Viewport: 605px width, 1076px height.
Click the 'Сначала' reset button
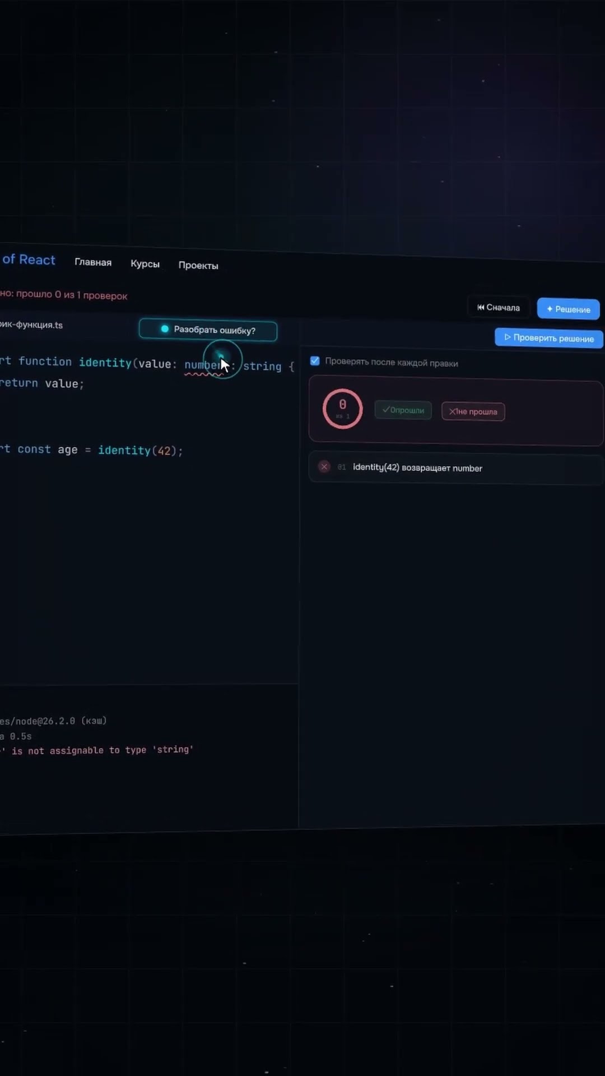click(x=499, y=307)
